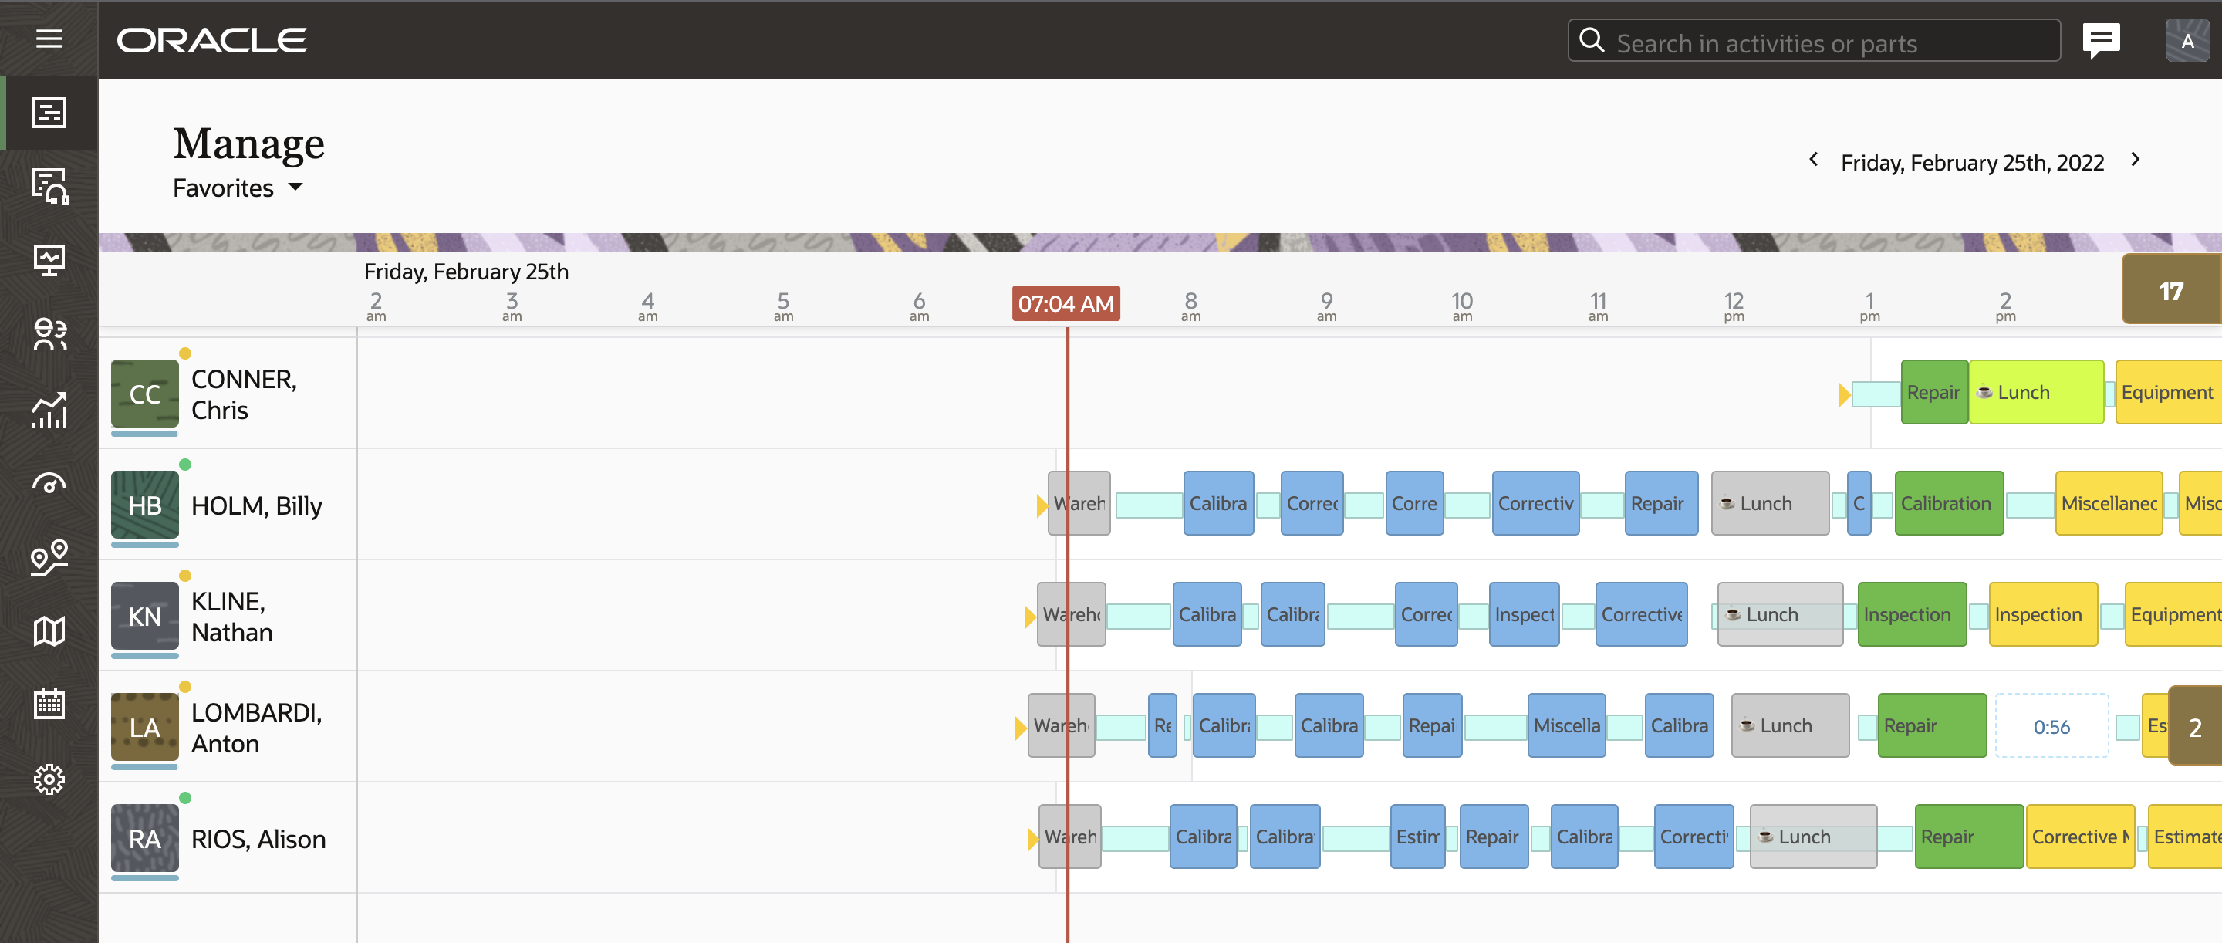Open the messages chat icon in top bar
The height and width of the screenshot is (943, 2222).
coord(2101,39)
